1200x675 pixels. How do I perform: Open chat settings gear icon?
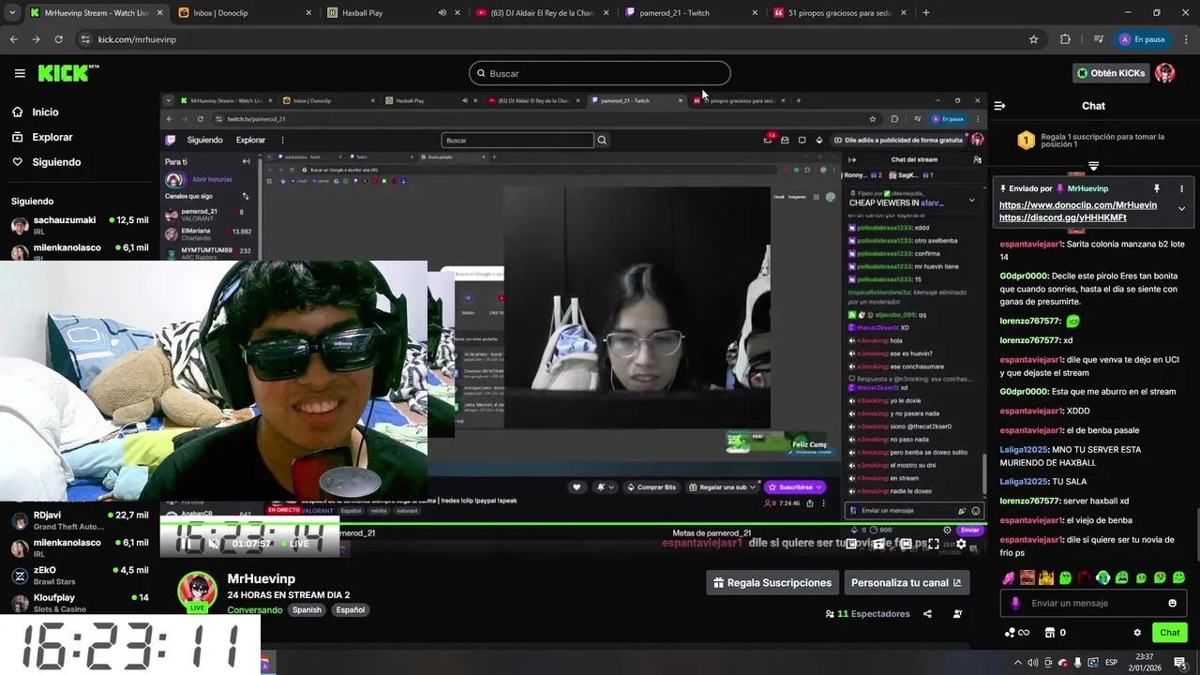1137,633
